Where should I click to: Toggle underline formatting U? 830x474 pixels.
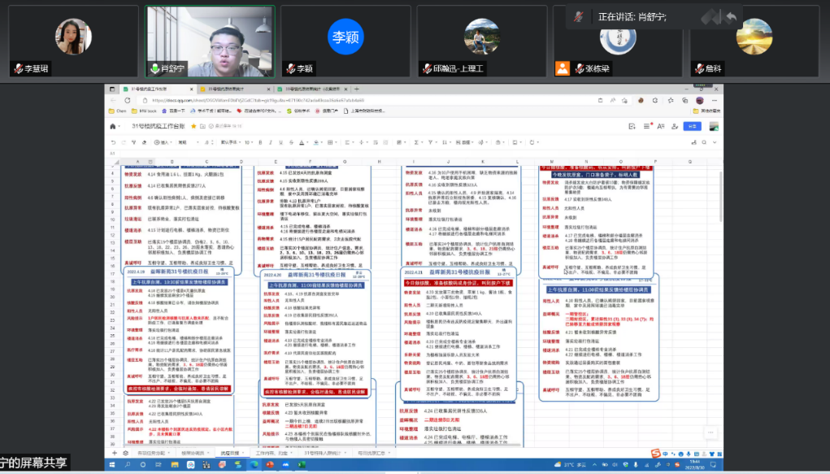pyautogui.click(x=280, y=142)
